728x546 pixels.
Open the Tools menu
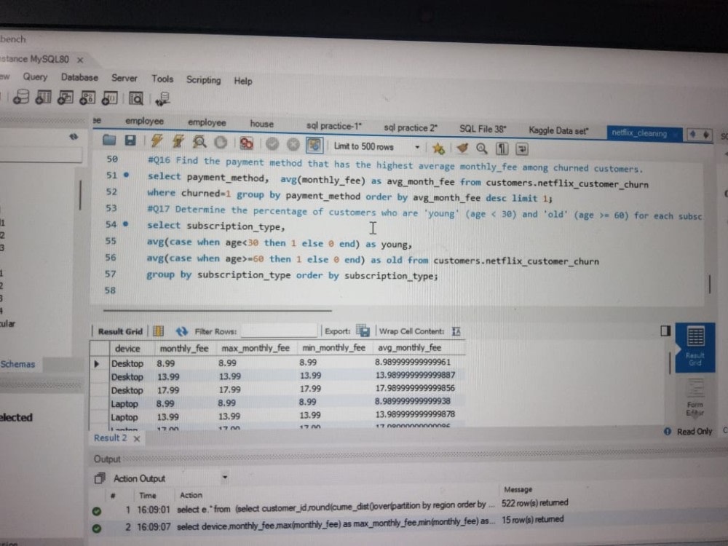point(162,79)
